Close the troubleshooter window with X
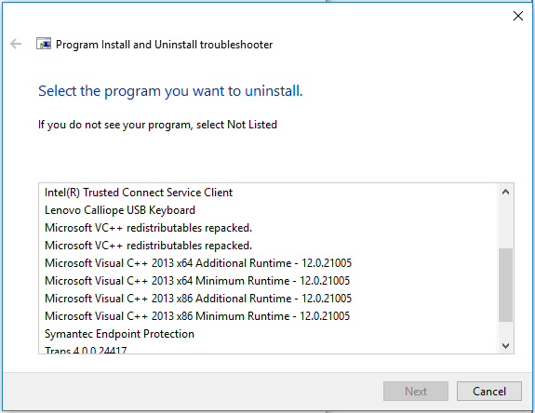 point(518,16)
